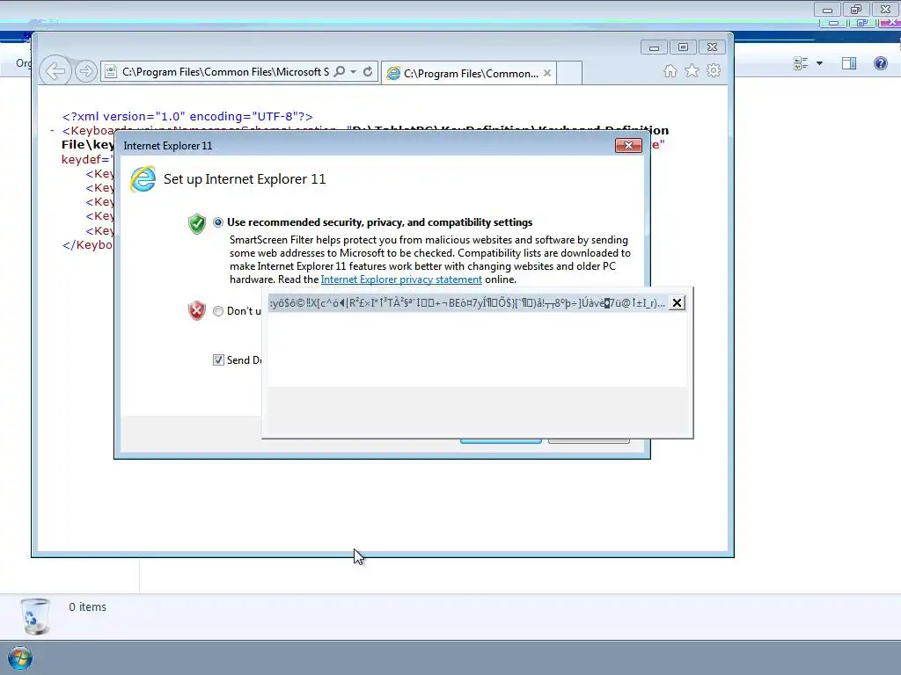
Task: Open the Internet Explorer privacy statement link
Action: [401, 279]
